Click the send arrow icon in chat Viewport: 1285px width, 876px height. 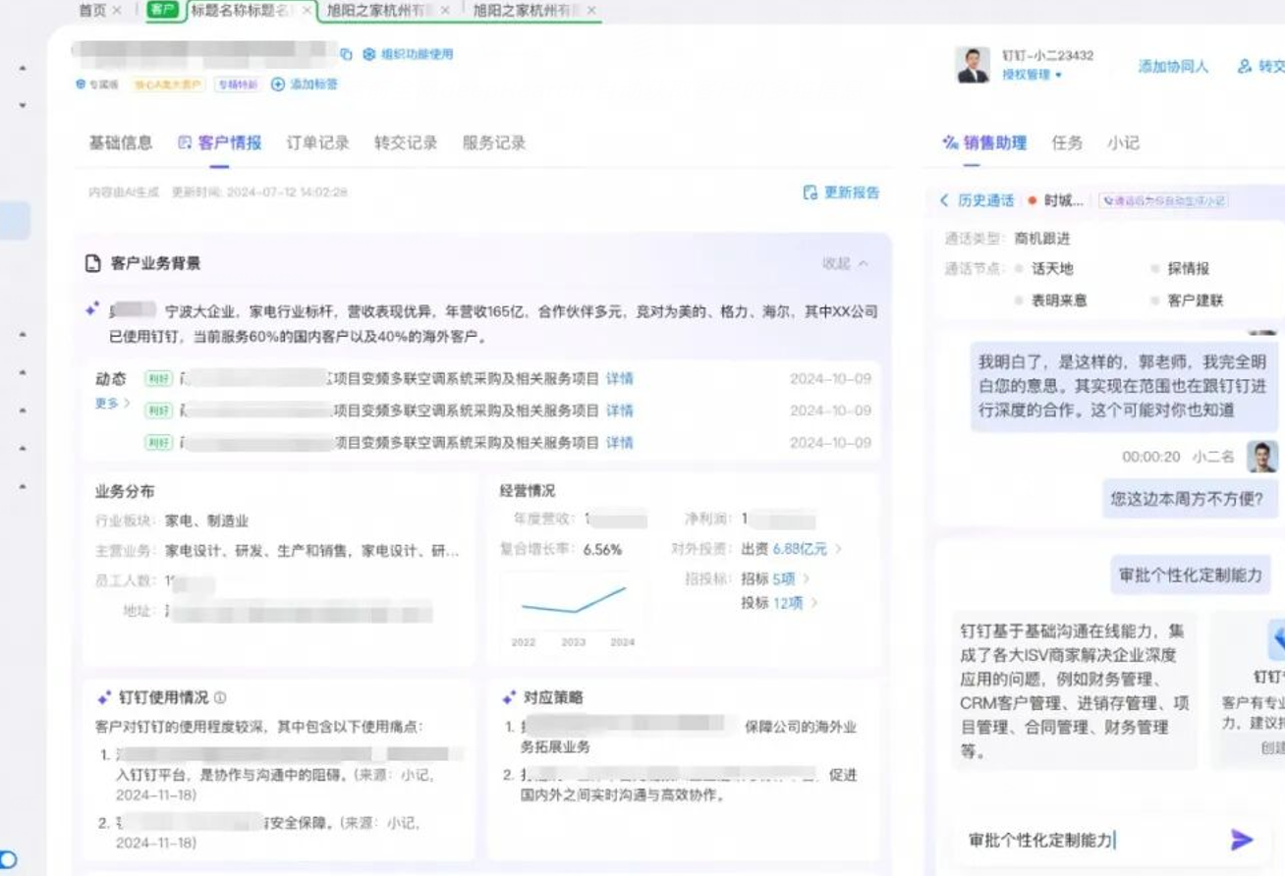(1242, 840)
